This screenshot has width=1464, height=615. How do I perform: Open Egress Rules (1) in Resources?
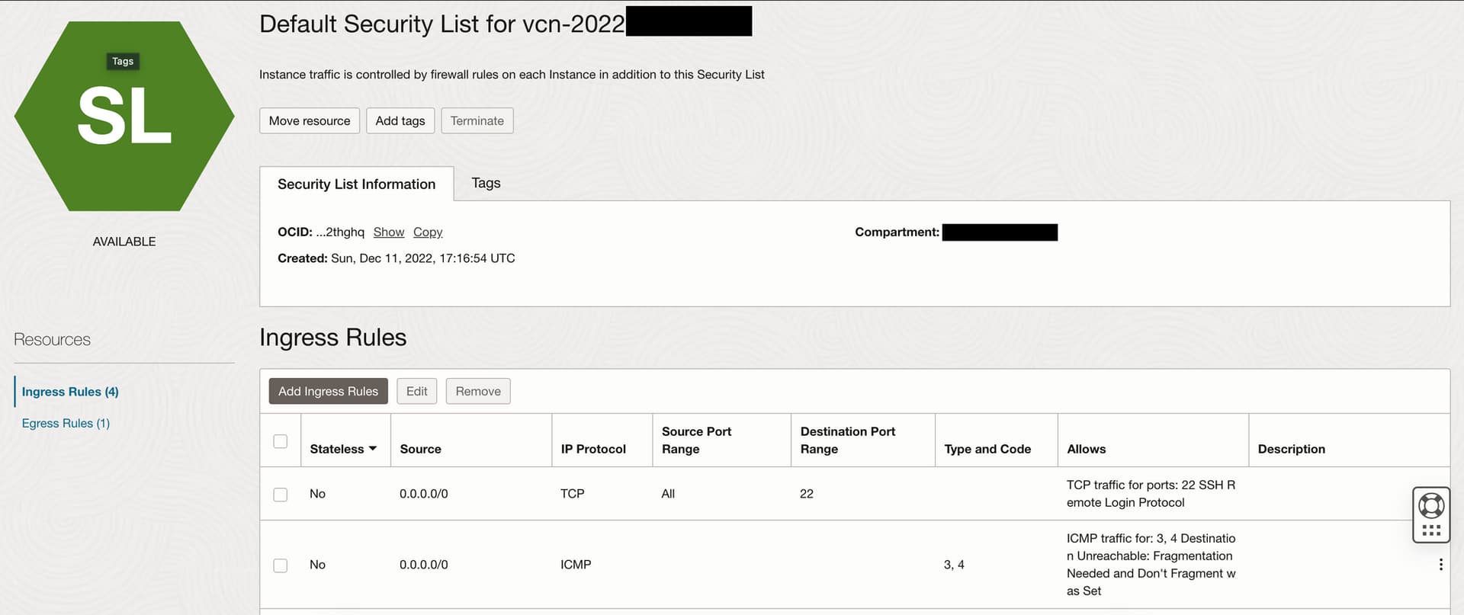click(x=66, y=423)
